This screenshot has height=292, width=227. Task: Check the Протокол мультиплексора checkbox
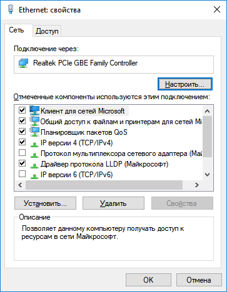pyautogui.click(x=22, y=153)
